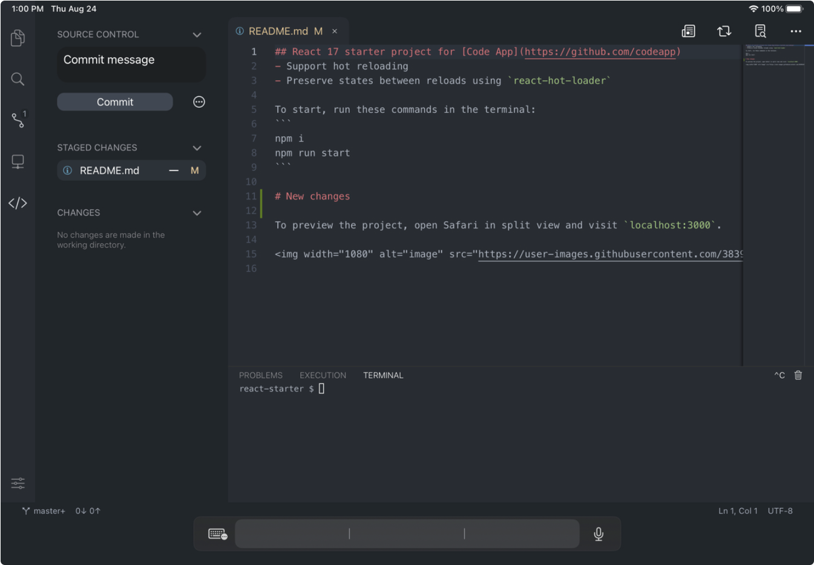Focus the Commit message field
Viewport: 814px width, 565px height.
pos(131,64)
